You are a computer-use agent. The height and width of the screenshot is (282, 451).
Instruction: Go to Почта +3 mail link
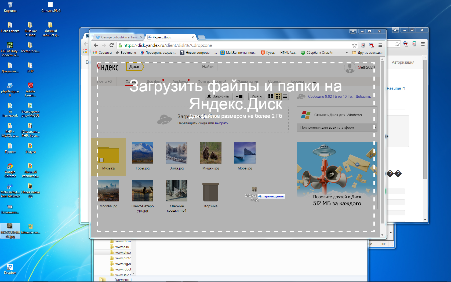[x=104, y=81]
